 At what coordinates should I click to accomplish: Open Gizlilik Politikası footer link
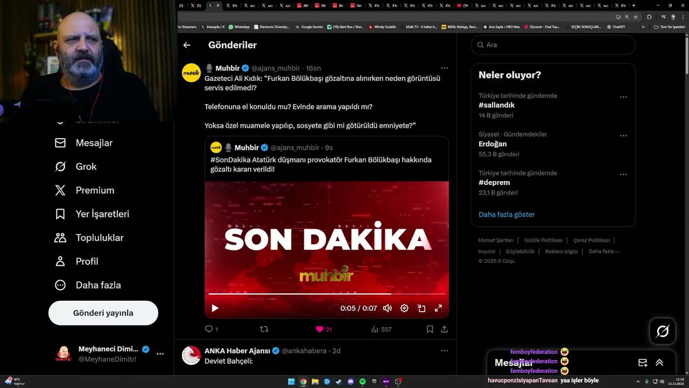(x=543, y=240)
